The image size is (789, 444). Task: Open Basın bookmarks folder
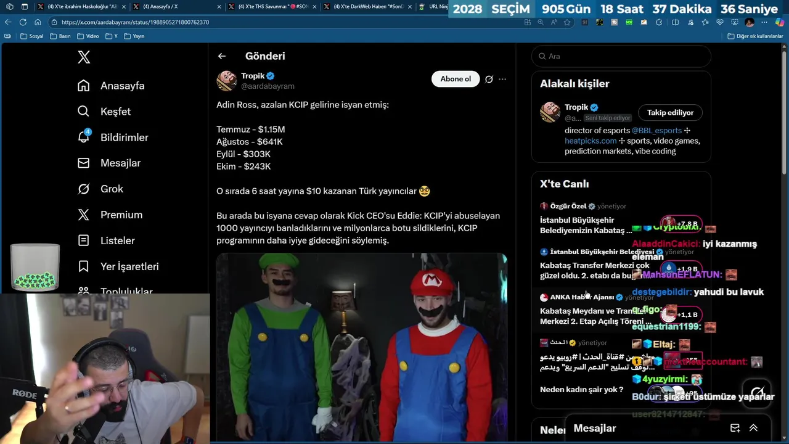pyautogui.click(x=60, y=36)
